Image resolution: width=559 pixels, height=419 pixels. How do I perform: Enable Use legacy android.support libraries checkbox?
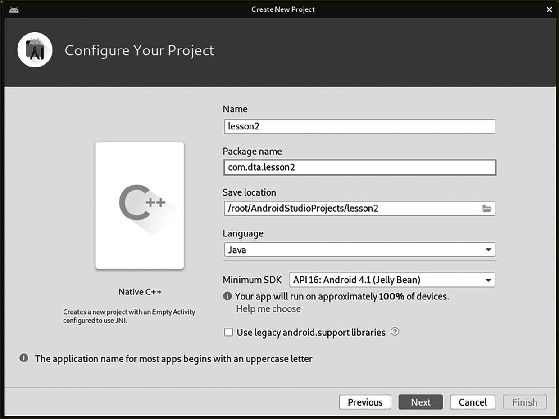tap(229, 332)
